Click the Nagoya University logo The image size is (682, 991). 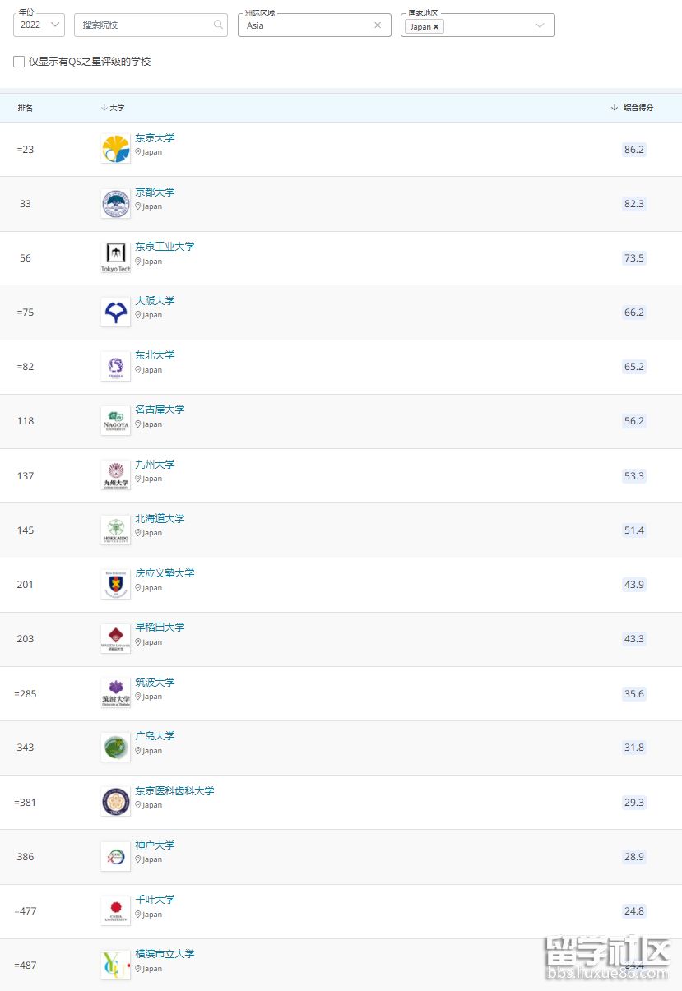click(x=115, y=420)
